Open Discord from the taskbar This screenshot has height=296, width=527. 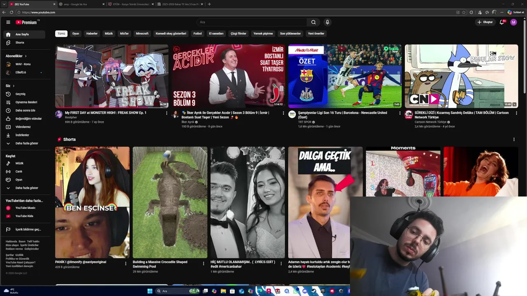305,291
